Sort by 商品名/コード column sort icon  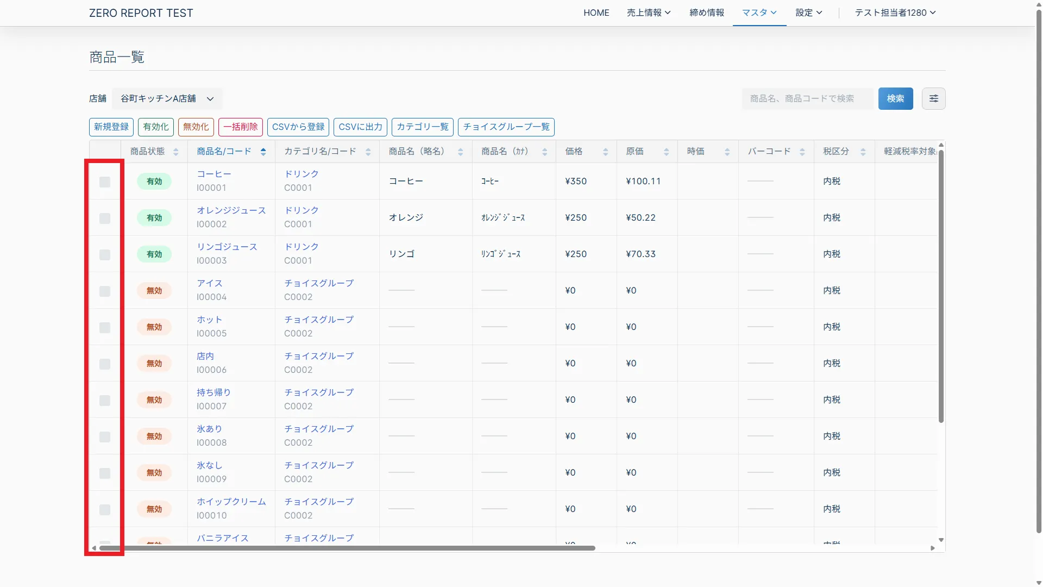[x=263, y=152]
